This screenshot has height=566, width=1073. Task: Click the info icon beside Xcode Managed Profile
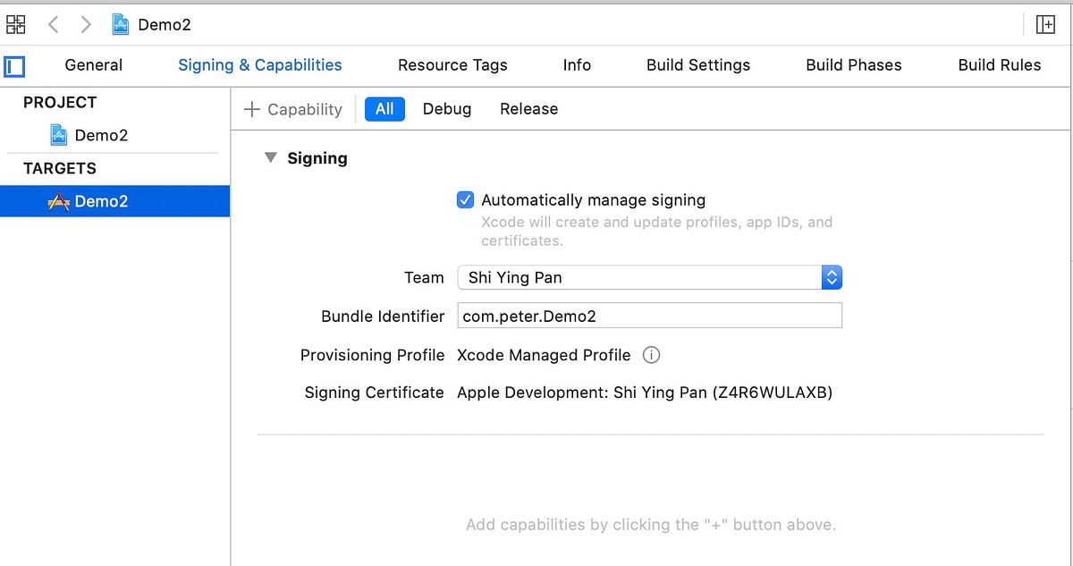pyautogui.click(x=651, y=355)
